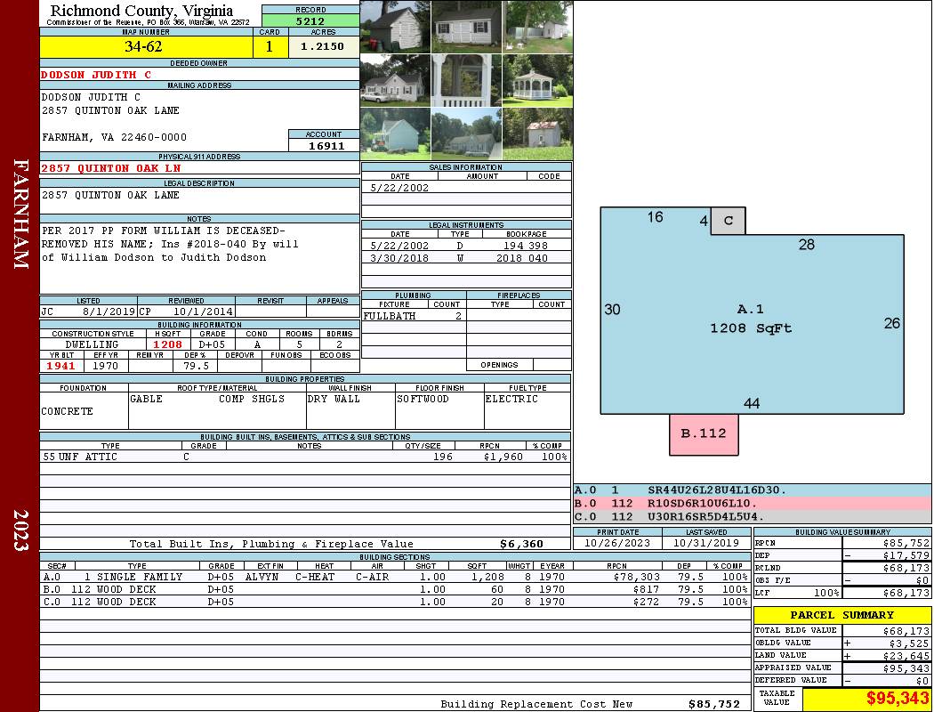
Task: Select the 55 UNF ATTIC built-ins row
Action: pyautogui.click(x=304, y=457)
